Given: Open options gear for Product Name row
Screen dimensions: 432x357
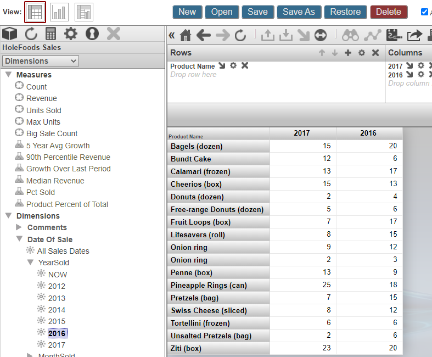Looking at the screenshot, I should [x=233, y=65].
